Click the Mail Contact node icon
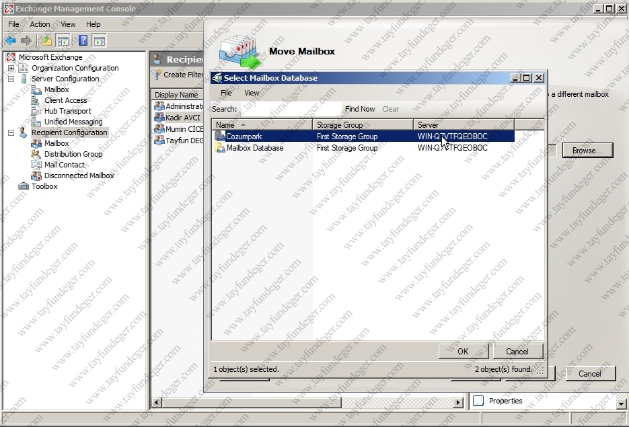629x427 pixels. tap(36, 165)
